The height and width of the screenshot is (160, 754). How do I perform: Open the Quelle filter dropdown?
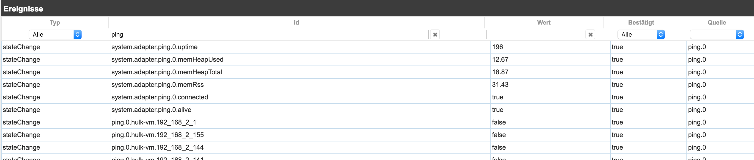click(717, 35)
